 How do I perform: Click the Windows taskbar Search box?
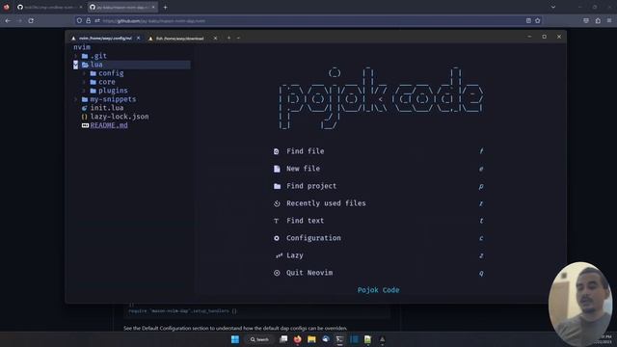(x=259, y=339)
